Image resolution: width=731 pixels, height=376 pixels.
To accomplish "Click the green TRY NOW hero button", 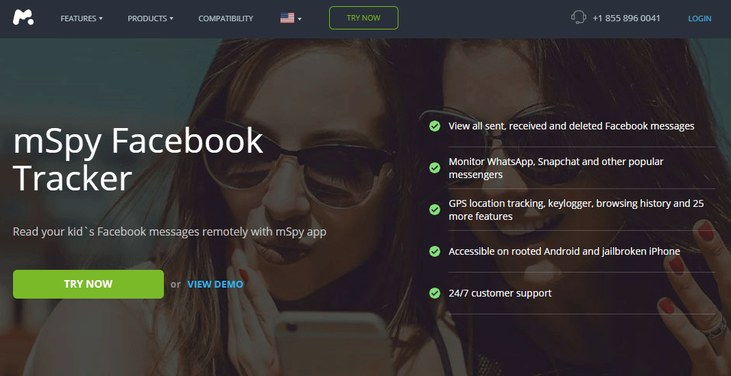I will (88, 284).
